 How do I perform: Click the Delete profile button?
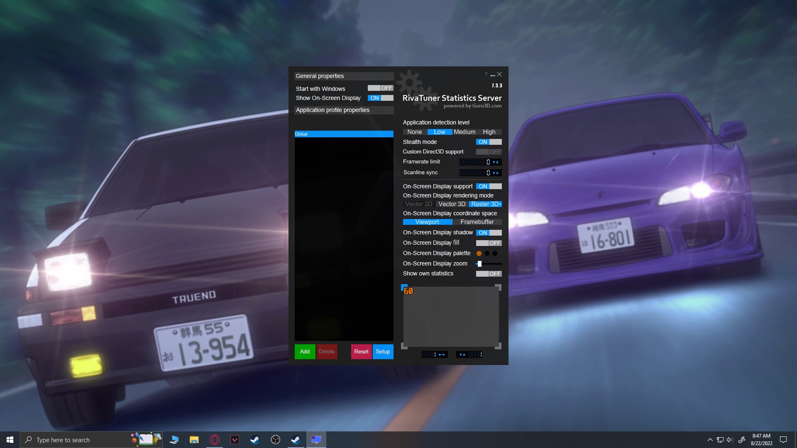(x=327, y=351)
